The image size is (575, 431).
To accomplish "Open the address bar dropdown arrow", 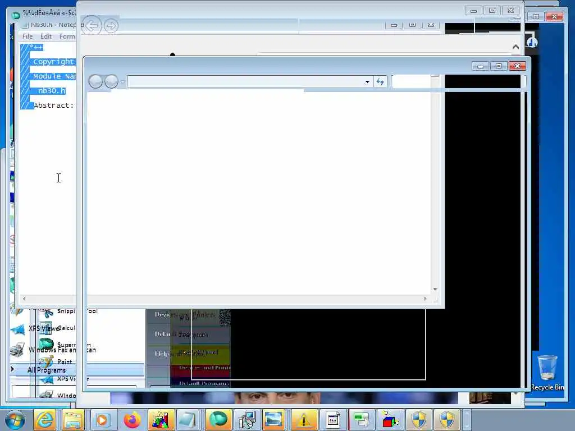I will click(x=367, y=82).
